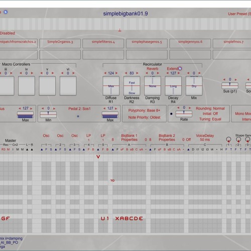Click empty preset slot below SimpleOrgan01.3
The width and height of the screenshot is (251, 251).
(60, 55)
